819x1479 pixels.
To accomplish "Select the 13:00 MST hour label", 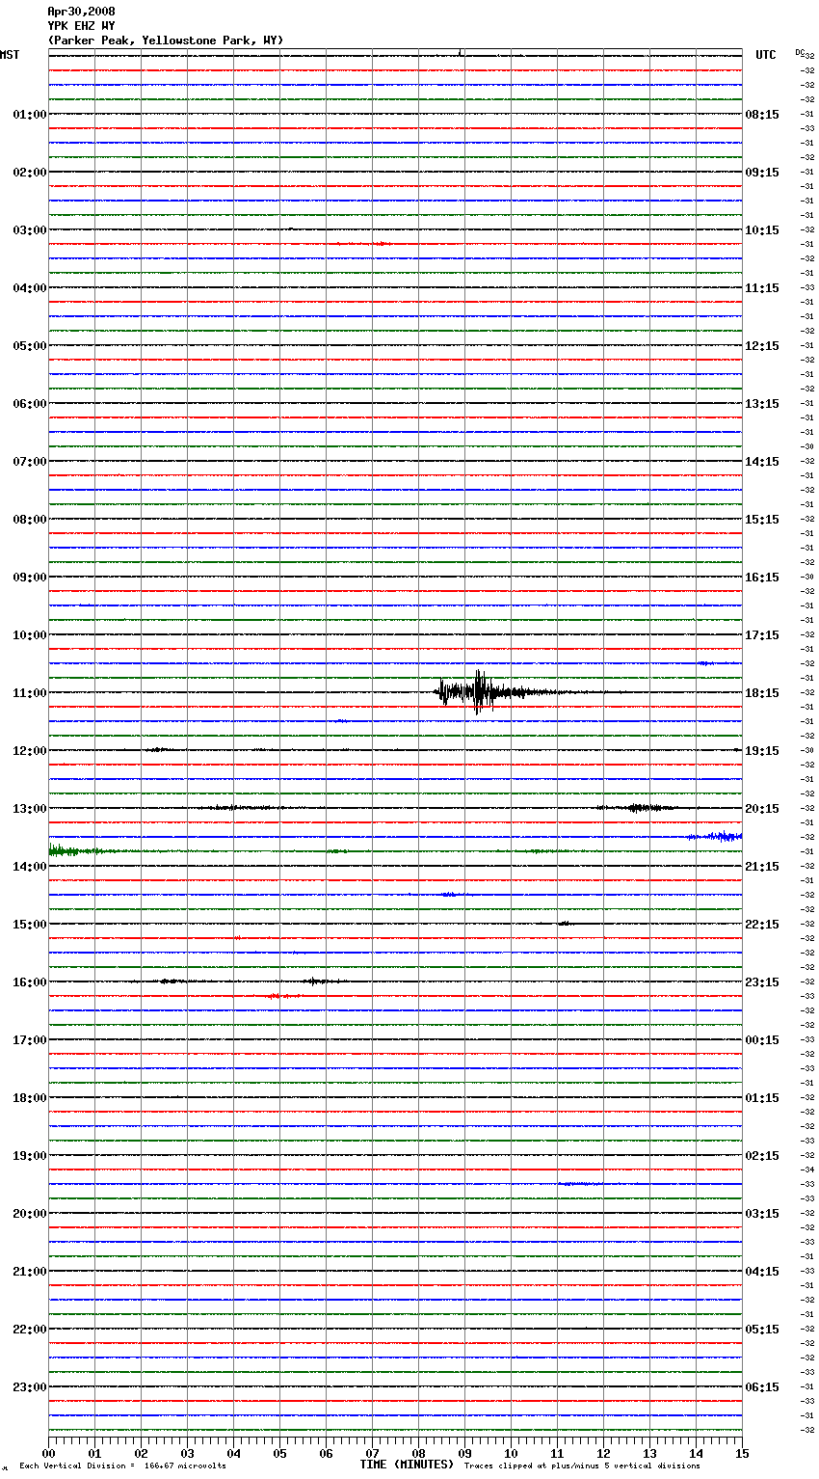I will coord(29,809).
